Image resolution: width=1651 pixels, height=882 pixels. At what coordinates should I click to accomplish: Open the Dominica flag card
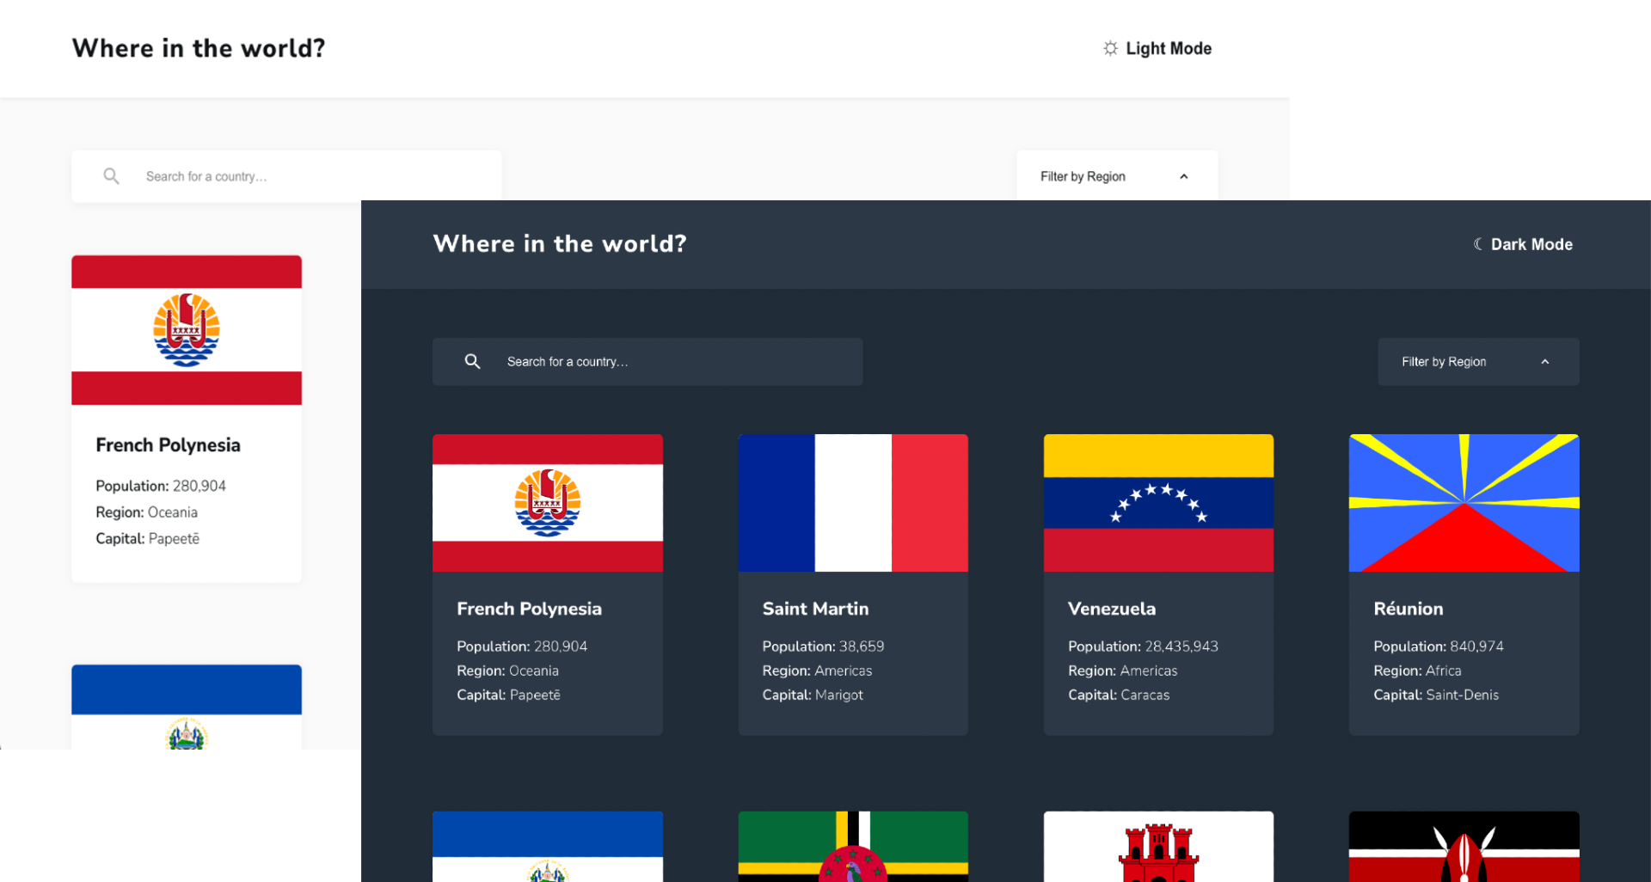(853, 847)
